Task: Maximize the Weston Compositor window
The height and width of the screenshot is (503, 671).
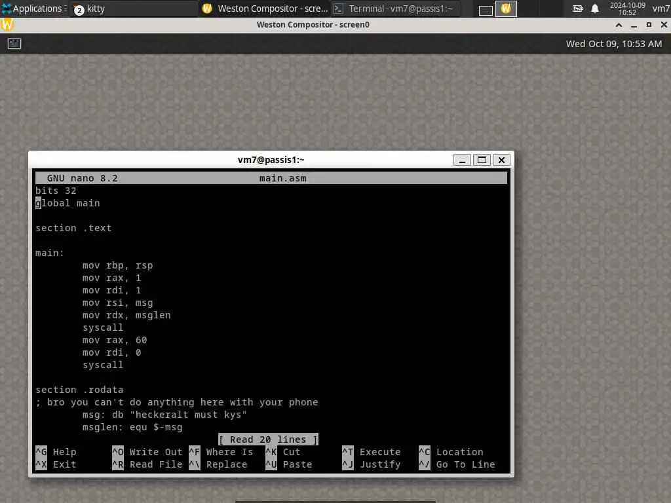Action: (649, 25)
